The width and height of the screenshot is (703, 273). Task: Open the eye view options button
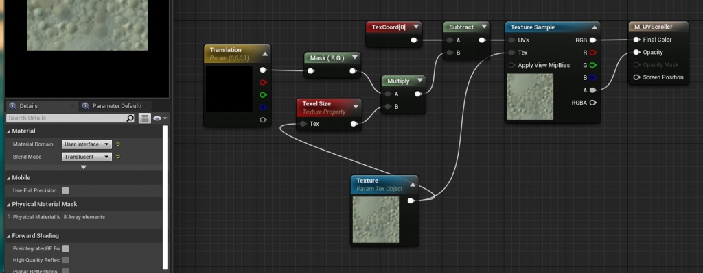pos(159,118)
